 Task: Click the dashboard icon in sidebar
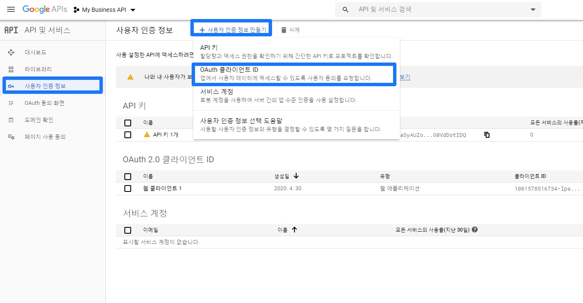(11, 52)
